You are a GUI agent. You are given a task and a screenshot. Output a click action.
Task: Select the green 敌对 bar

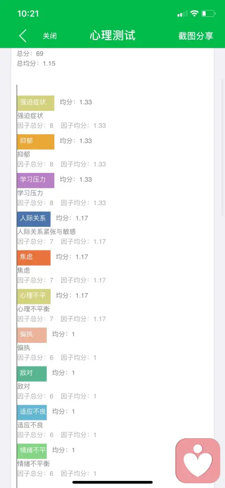pyautogui.click(x=32, y=374)
